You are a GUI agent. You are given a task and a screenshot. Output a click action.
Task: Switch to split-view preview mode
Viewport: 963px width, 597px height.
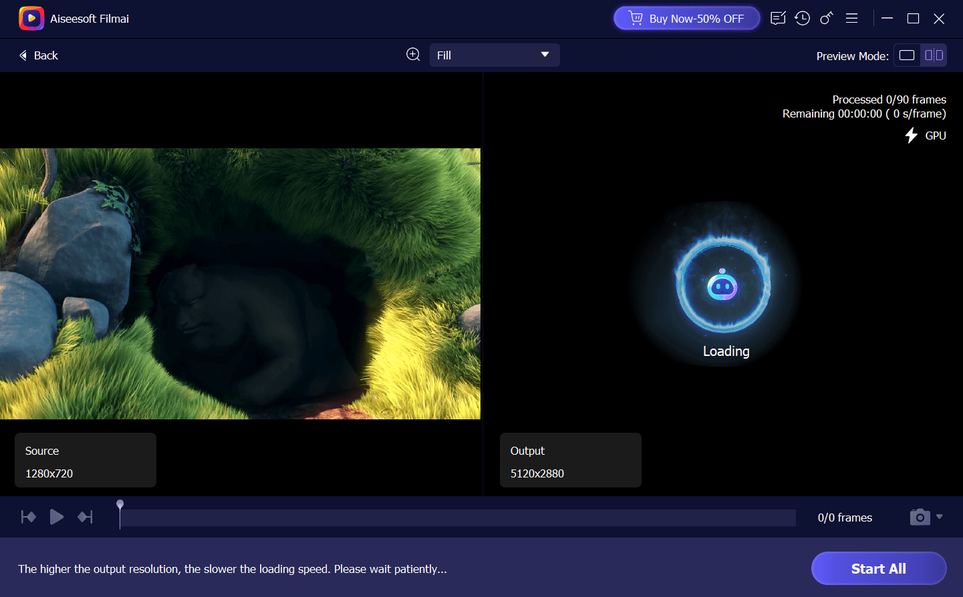[x=934, y=55]
